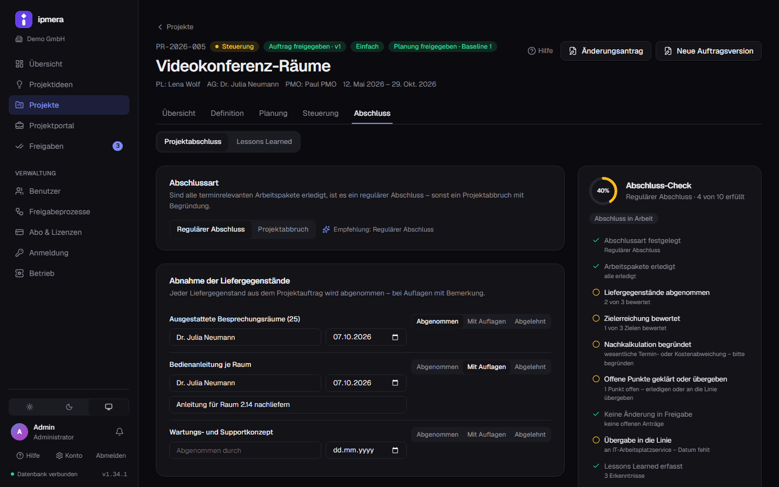Open Abo & Lizenzen in the sidebar
This screenshot has height=487, width=779.
click(x=69, y=232)
